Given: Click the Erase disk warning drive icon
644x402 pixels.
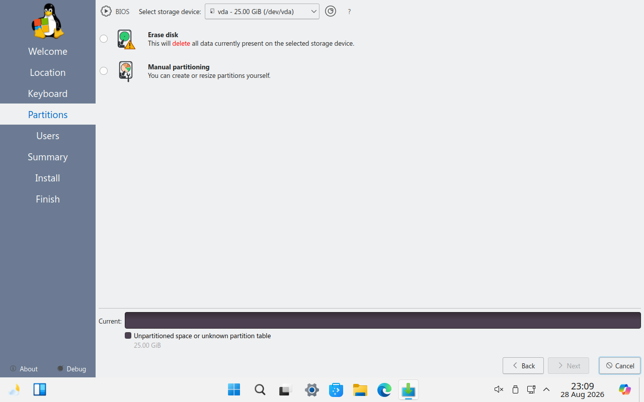Looking at the screenshot, I should (126, 39).
